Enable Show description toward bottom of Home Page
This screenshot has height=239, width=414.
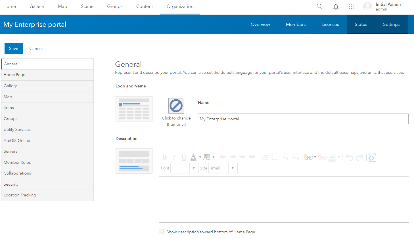161,232
